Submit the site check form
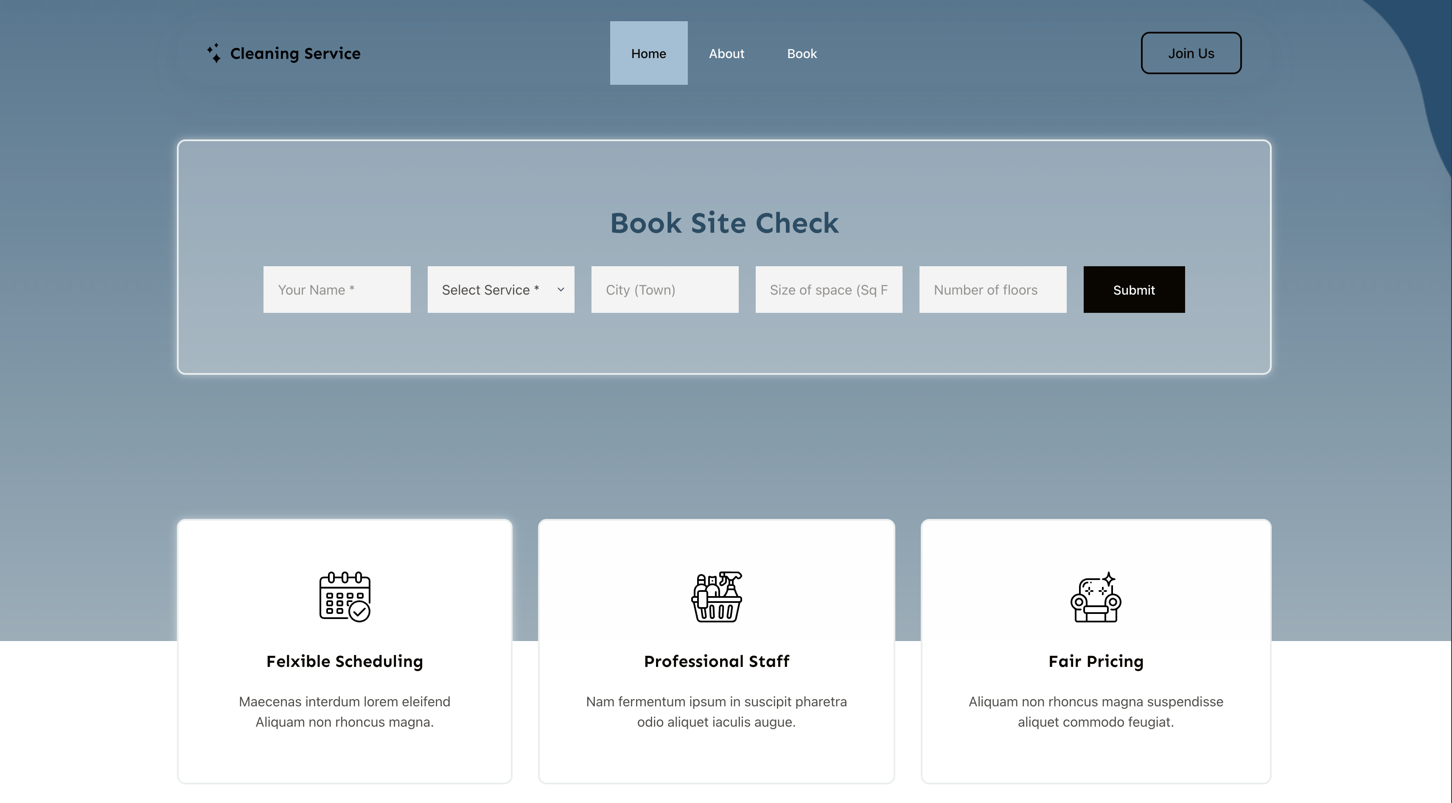 tap(1133, 290)
